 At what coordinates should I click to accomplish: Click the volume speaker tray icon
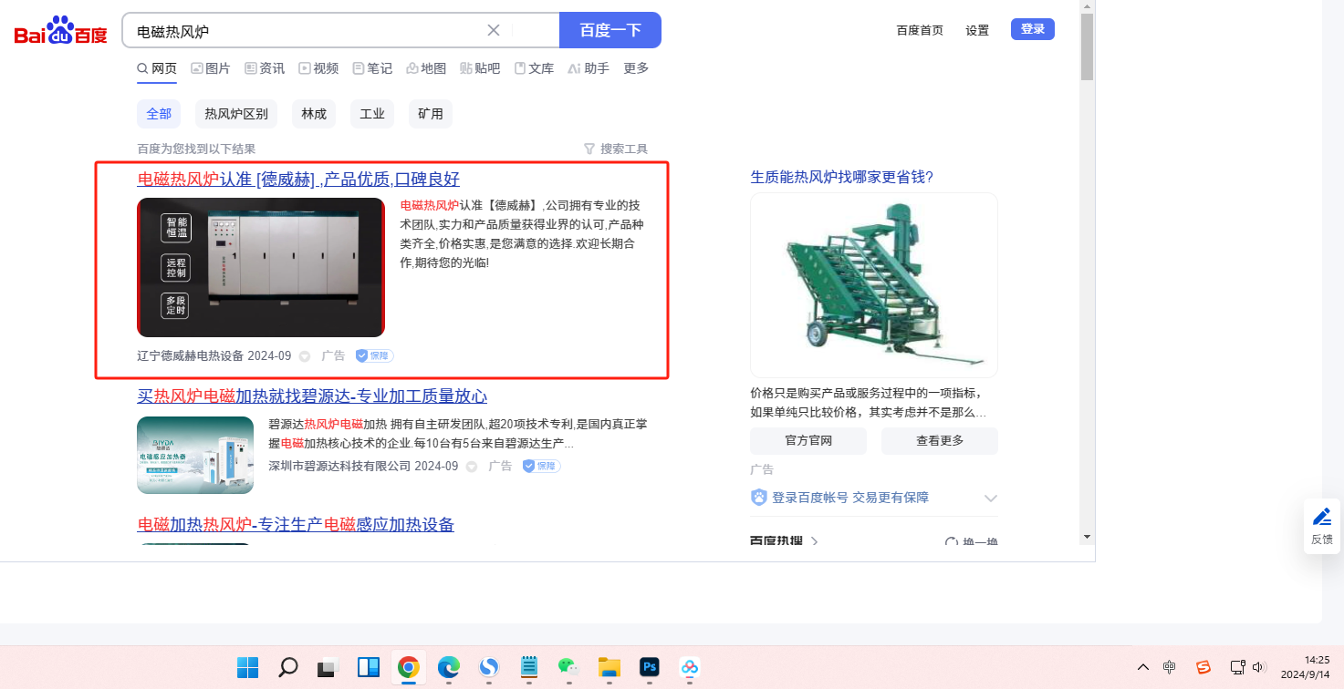tap(1259, 667)
